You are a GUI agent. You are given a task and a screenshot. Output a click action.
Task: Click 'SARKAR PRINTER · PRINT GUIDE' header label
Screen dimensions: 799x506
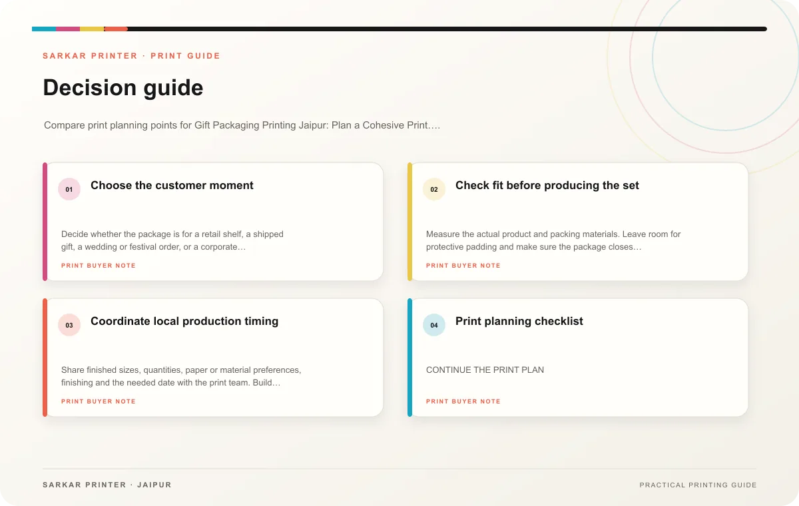click(131, 56)
